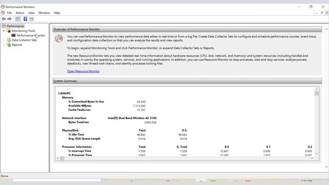The image size is (329, 185).
Task: Click the Done status bar text
Action: click(5, 176)
